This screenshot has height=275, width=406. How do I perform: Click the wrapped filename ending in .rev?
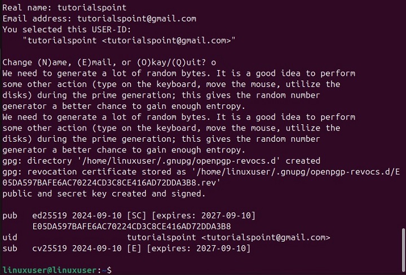coord(112,183)
